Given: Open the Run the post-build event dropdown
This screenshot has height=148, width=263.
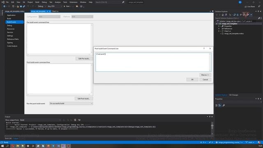Looking at the screenshot, I should pos(71,104).
